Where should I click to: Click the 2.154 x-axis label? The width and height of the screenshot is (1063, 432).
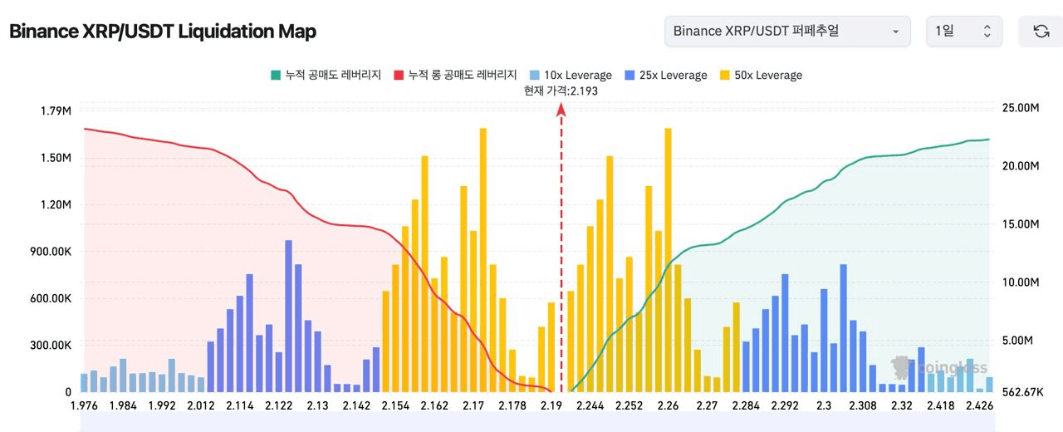pyautogui.click(x=396, y=405)
